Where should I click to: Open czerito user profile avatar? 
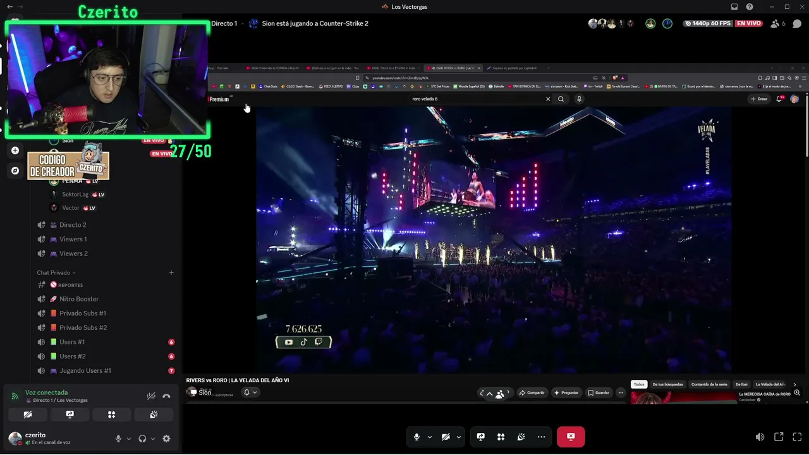(x=15, y=439)
